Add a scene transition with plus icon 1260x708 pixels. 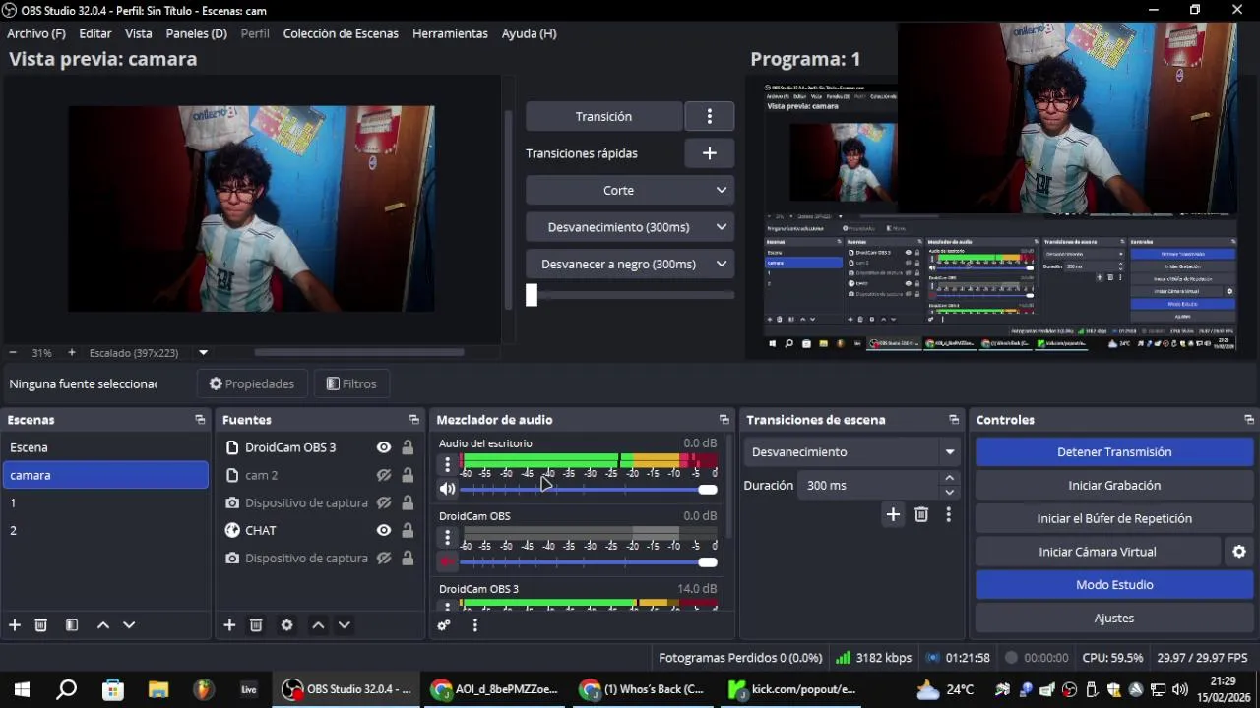point(893,514)
